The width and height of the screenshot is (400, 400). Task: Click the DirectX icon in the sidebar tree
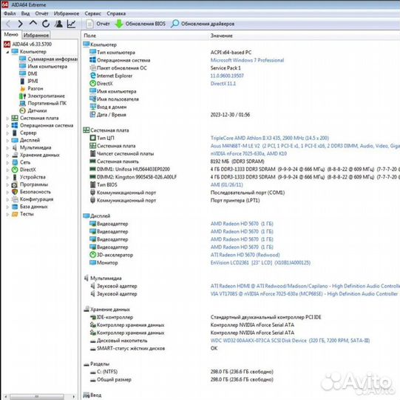15,170
